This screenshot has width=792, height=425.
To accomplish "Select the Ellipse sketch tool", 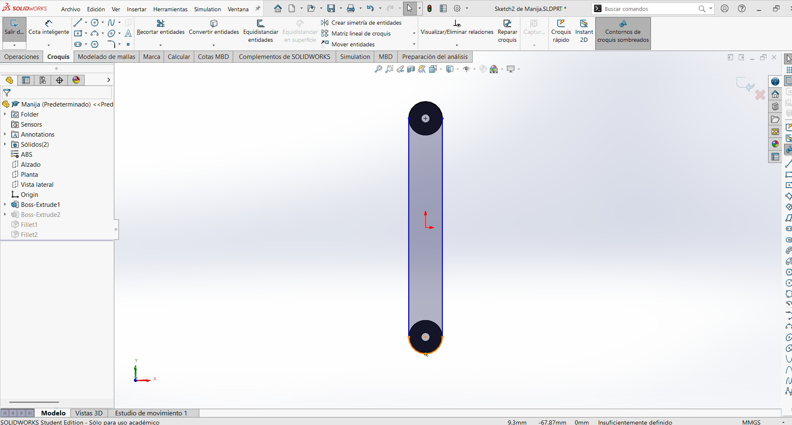I will [x=111, y=33].
